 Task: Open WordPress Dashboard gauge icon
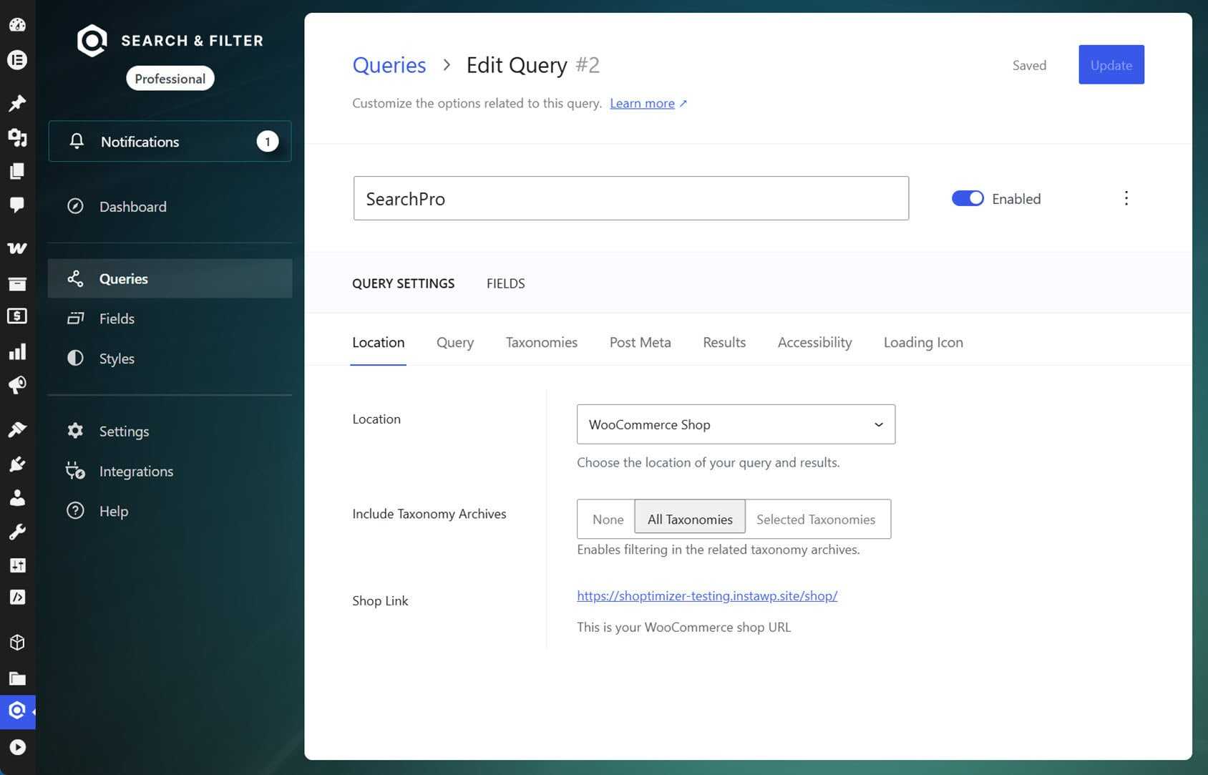tap(17, 25)
